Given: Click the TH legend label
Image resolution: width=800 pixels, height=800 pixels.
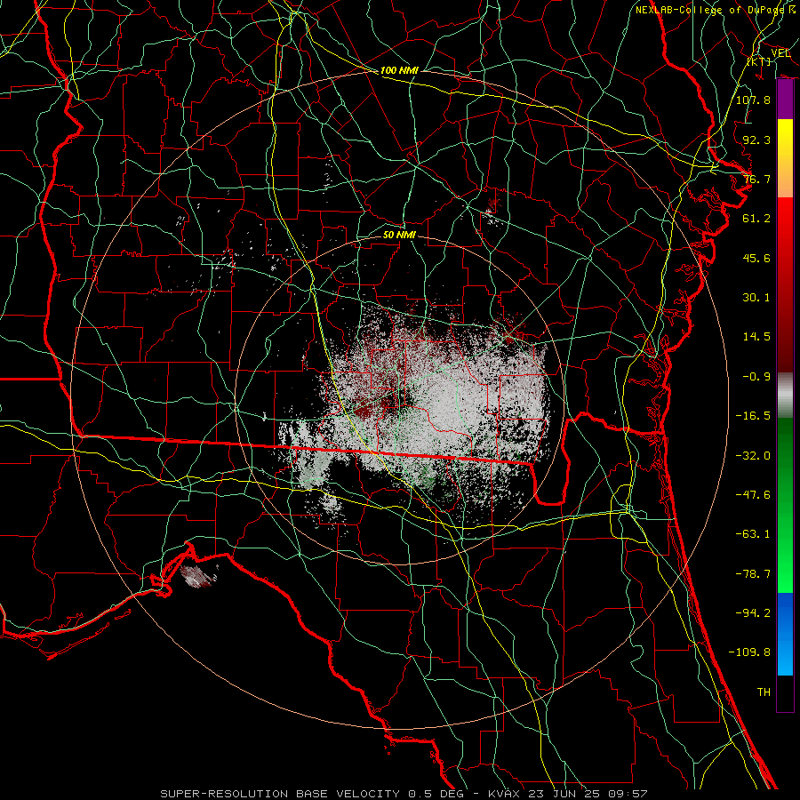Looking at the screenshot, I should (x=764, y=692).
